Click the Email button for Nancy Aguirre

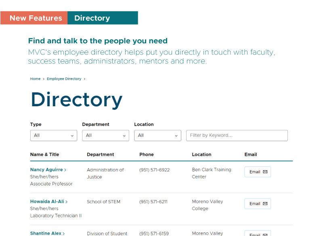click(258, 172)
